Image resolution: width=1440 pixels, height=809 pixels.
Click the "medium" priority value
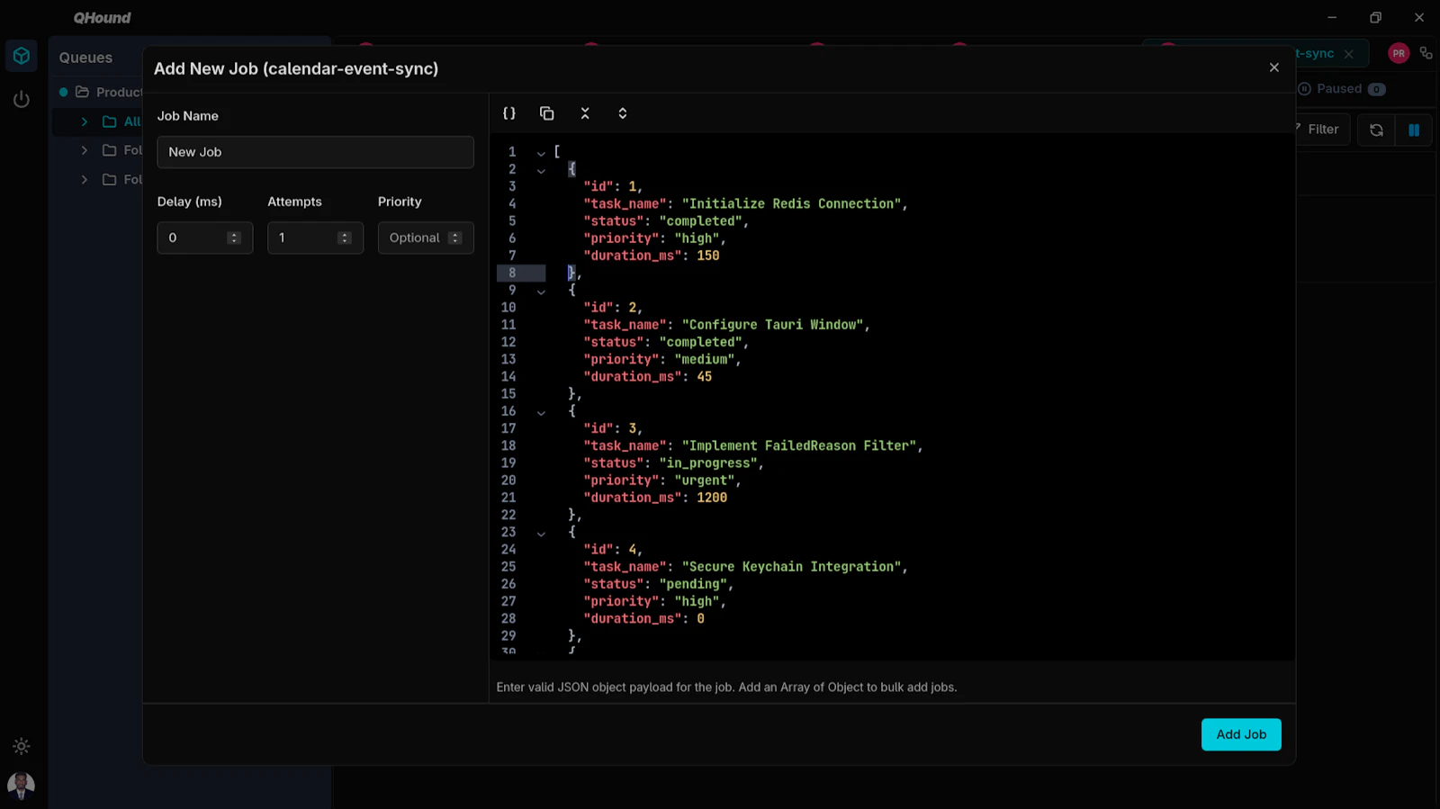705,359
